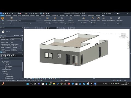Click the Échelle de la vue 1:200 field

(x=16, y=39)
